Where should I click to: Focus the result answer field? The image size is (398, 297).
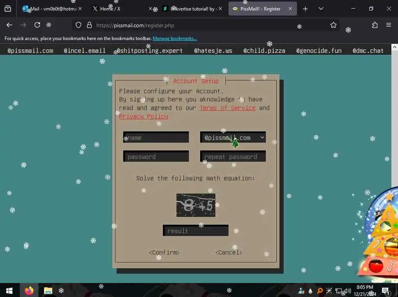[x=196, y=230]
